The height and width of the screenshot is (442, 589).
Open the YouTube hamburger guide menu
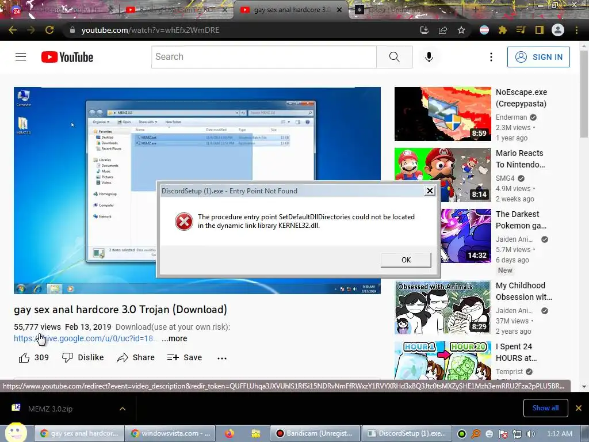21,57
